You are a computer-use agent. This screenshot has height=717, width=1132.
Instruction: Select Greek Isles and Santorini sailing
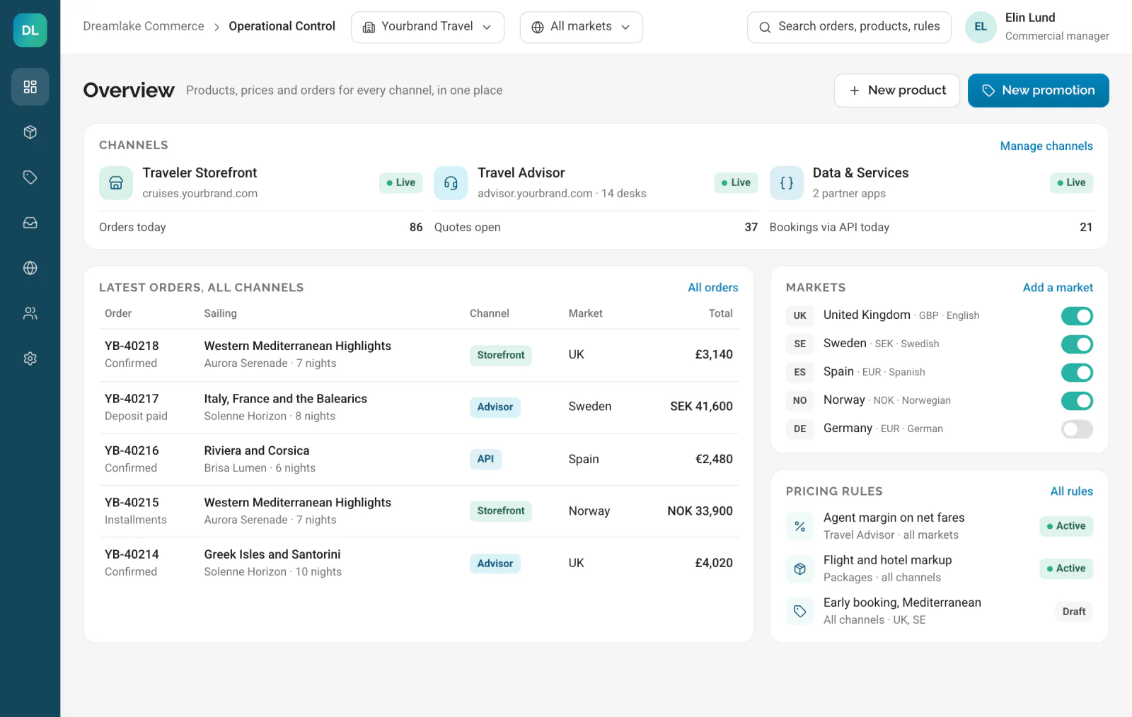(272, 554)
